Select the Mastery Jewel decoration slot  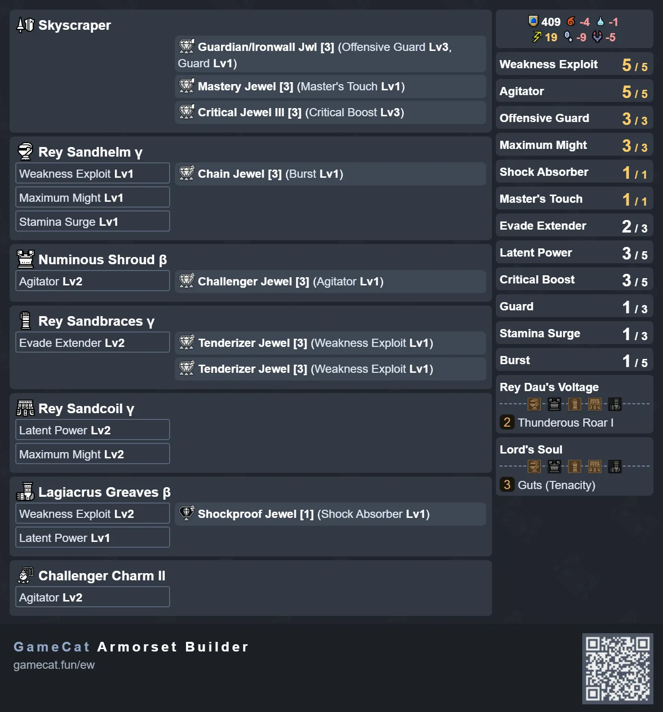(331, 86)
